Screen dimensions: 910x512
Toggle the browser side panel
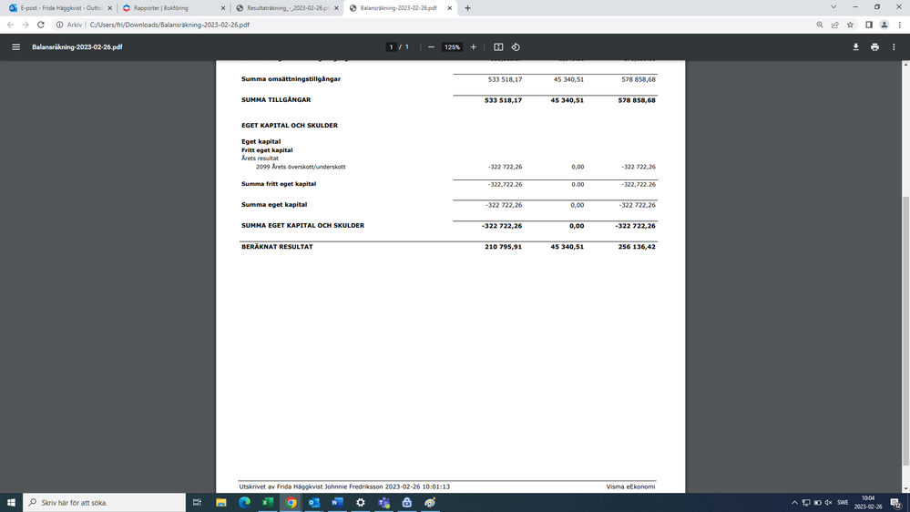tap(868, 25)
